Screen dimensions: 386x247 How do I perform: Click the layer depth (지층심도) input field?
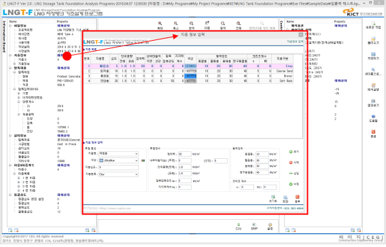(x=118, y=168)
